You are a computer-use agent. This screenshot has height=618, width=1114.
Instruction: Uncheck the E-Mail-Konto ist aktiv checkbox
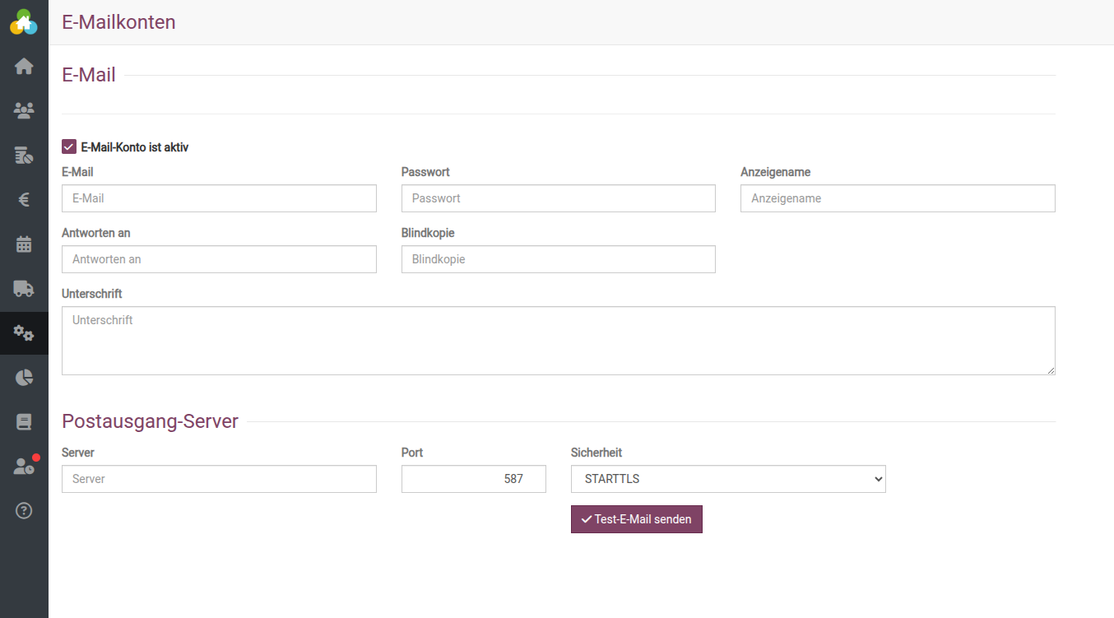[69, 147]
